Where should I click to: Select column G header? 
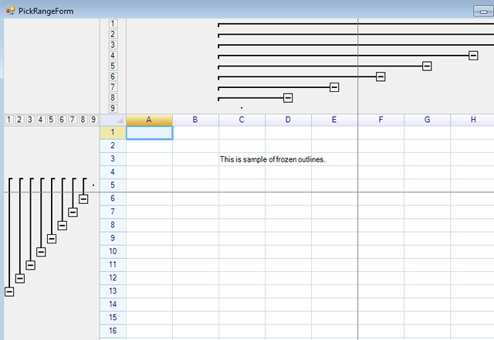tap(427, 120)
